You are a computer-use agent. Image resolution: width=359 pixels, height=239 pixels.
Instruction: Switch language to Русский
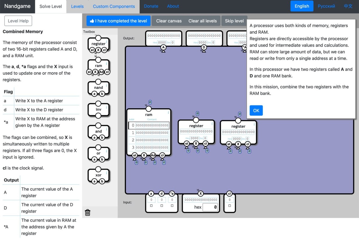[326, 6]
